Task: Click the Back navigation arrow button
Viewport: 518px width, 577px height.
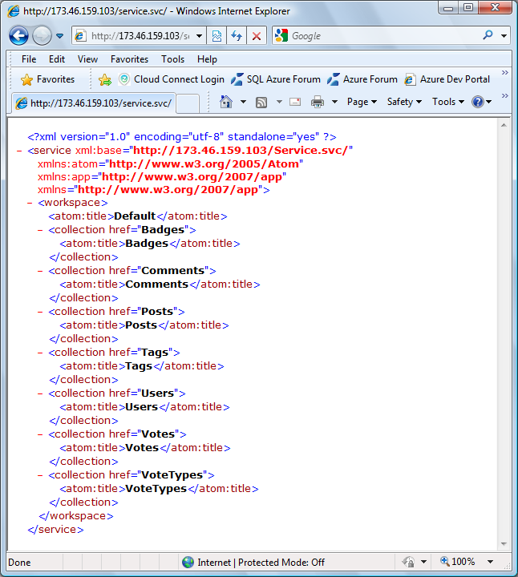Action: pyautogui.click(x=19, y=36)
